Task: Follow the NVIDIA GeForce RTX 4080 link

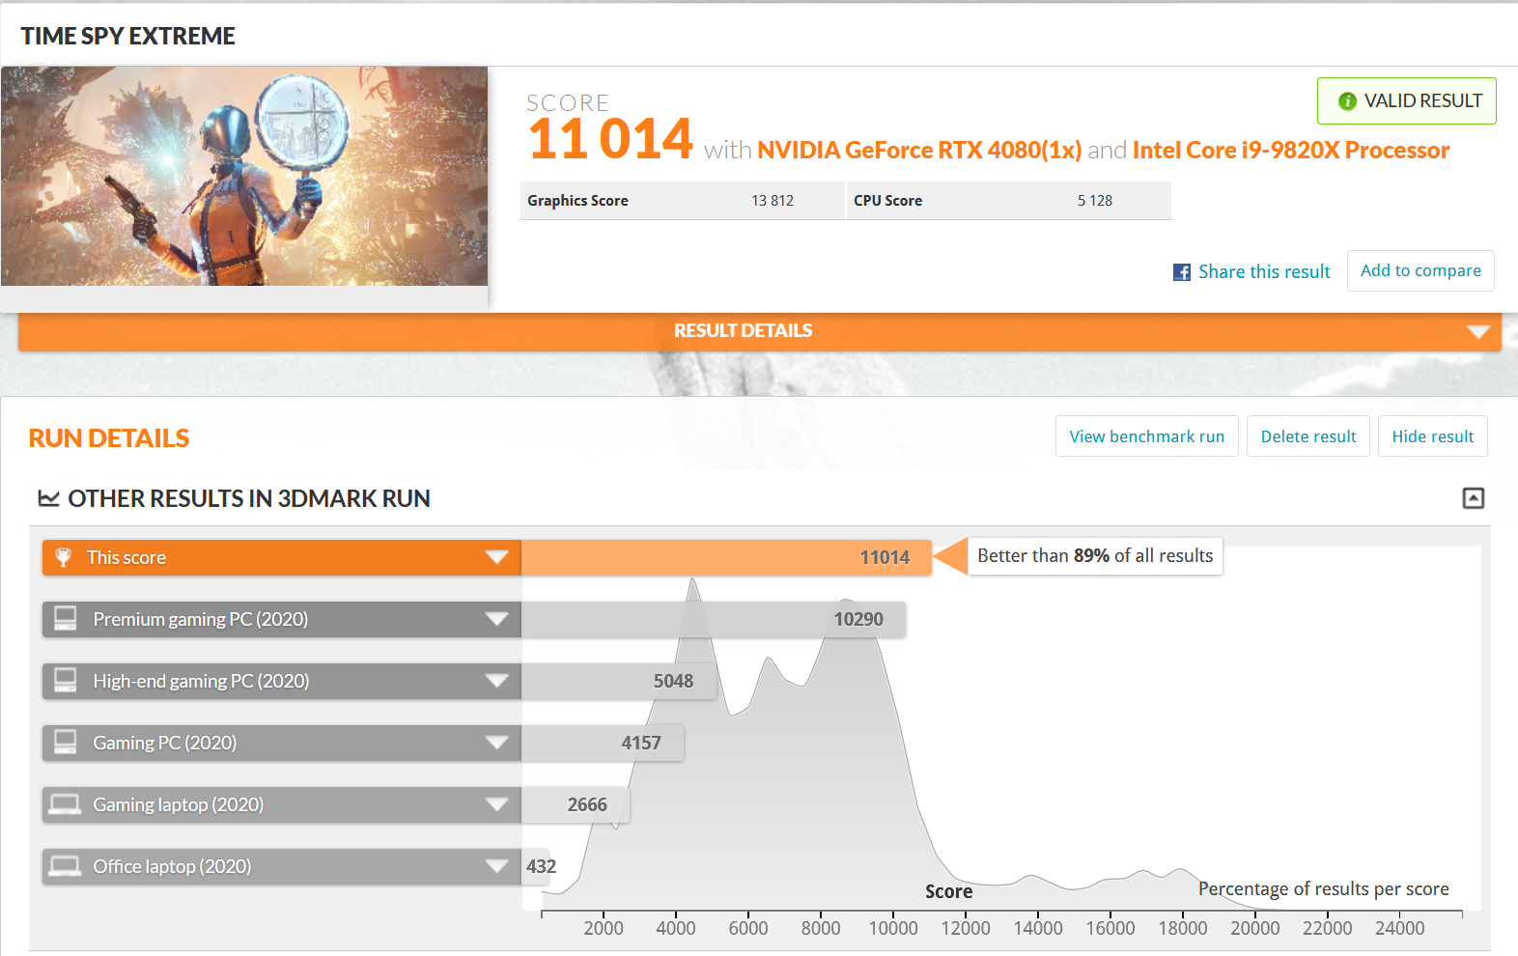Action: point(918,151)
